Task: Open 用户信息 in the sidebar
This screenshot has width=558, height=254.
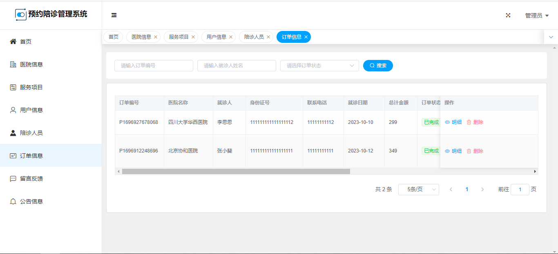Action: pyautogui.click(x=31, y=110)
